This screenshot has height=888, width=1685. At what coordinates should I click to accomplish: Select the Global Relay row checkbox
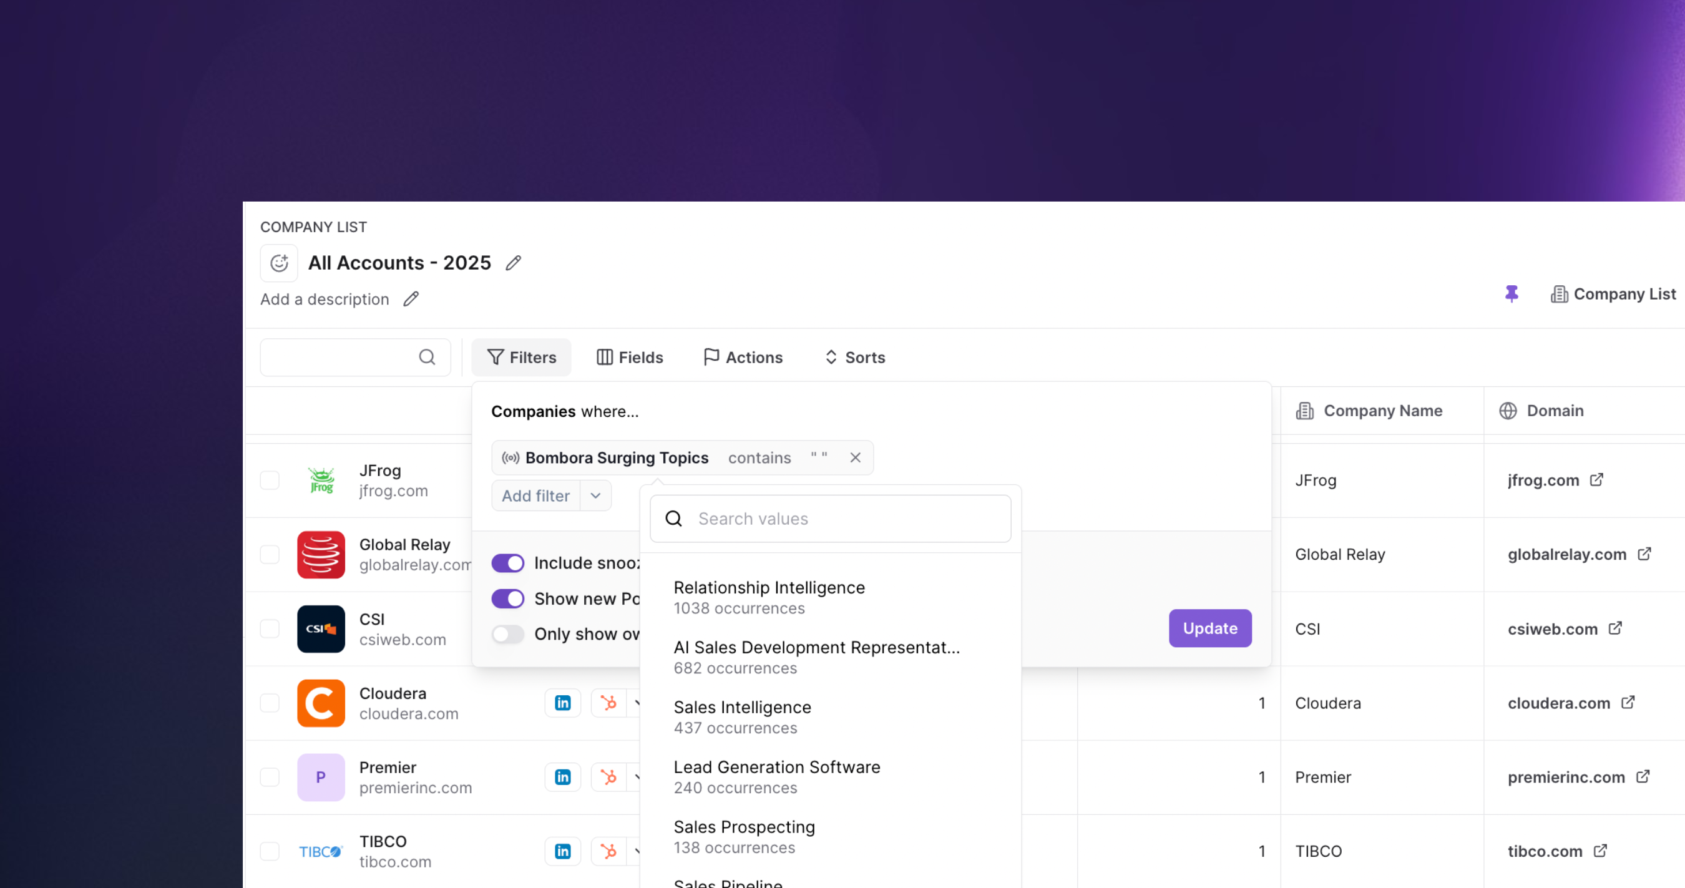coord(270,555)
